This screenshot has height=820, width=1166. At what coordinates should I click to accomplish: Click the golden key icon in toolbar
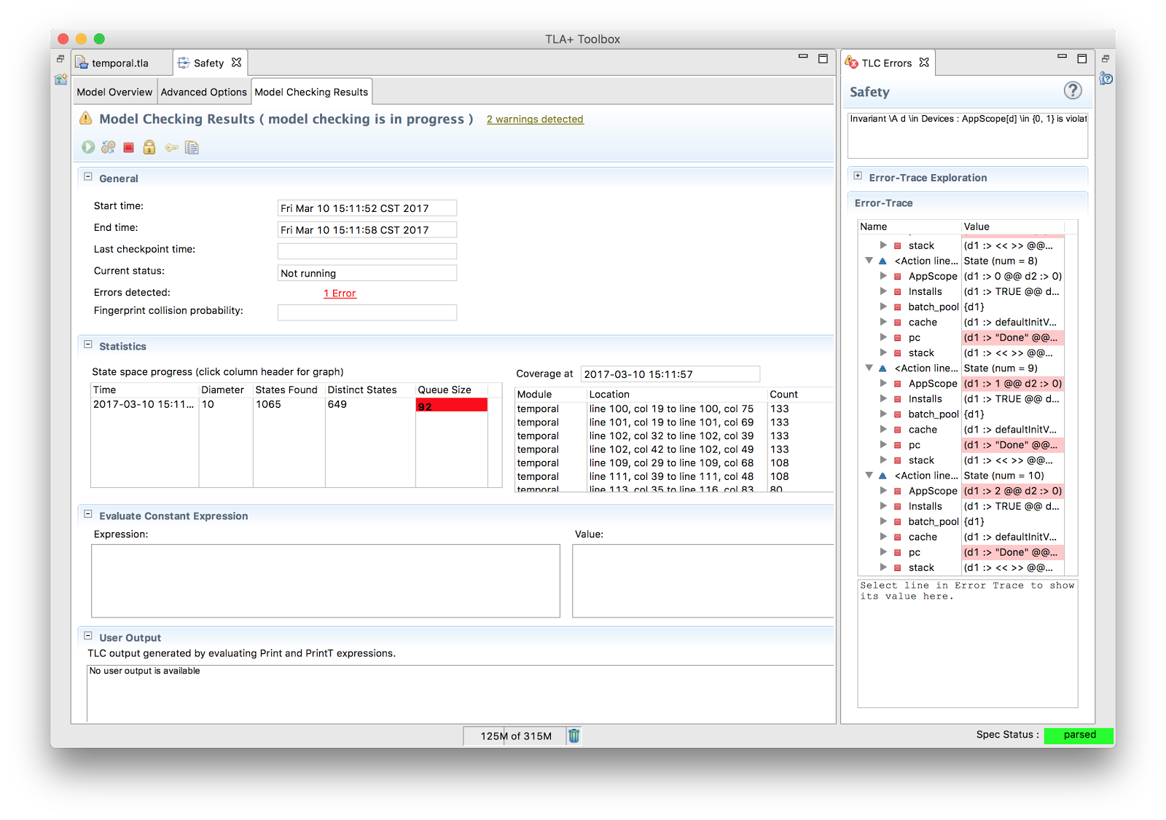click(x=171, y=148)
